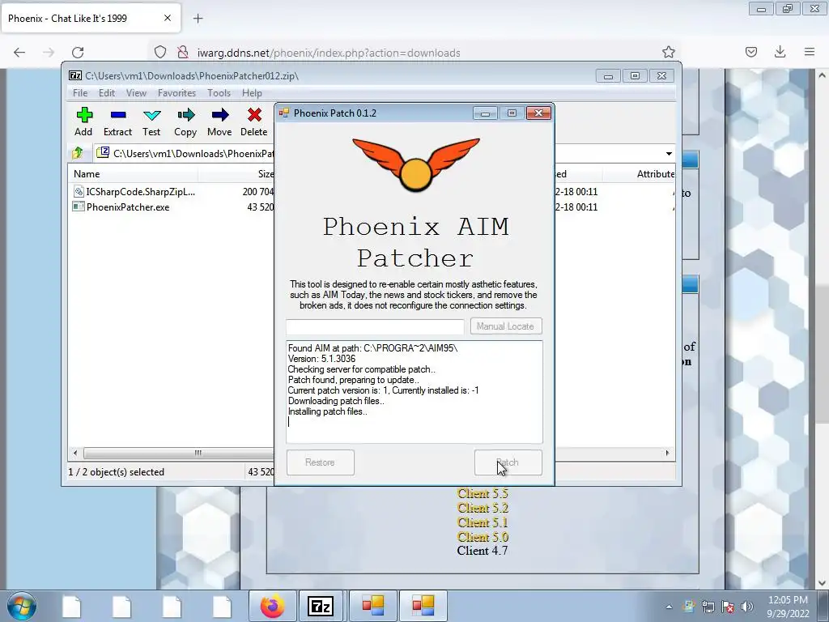Open the 7-Zip File menu

(80, 93)
